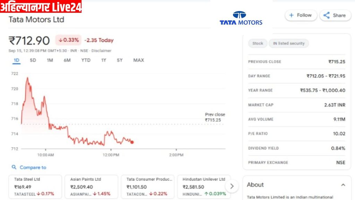Click the search icon beside Compare to
The image size is (355, 200).
click(x=14, y=167)
